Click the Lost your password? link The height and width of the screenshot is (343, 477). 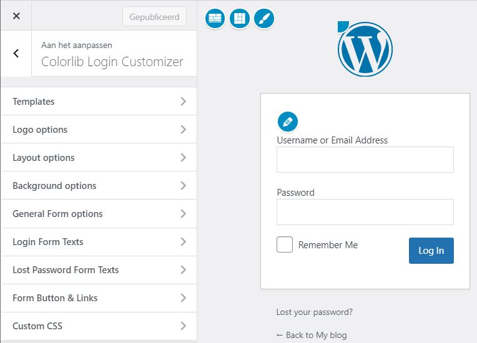[x=314, y=312]
